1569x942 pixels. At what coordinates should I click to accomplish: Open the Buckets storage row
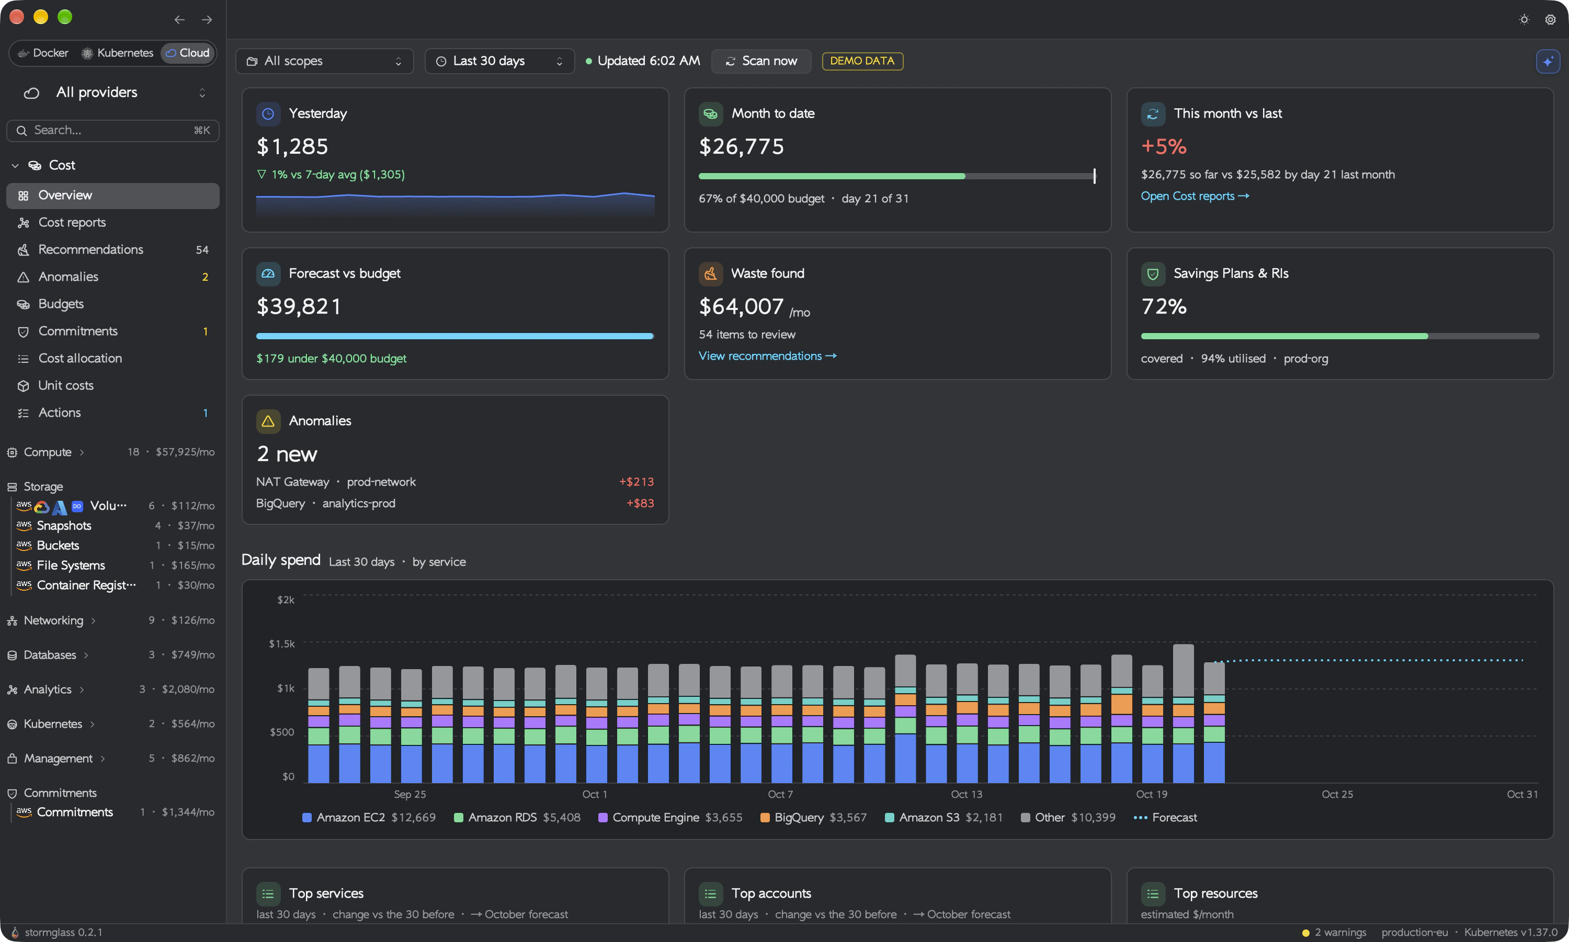(115, 546)
